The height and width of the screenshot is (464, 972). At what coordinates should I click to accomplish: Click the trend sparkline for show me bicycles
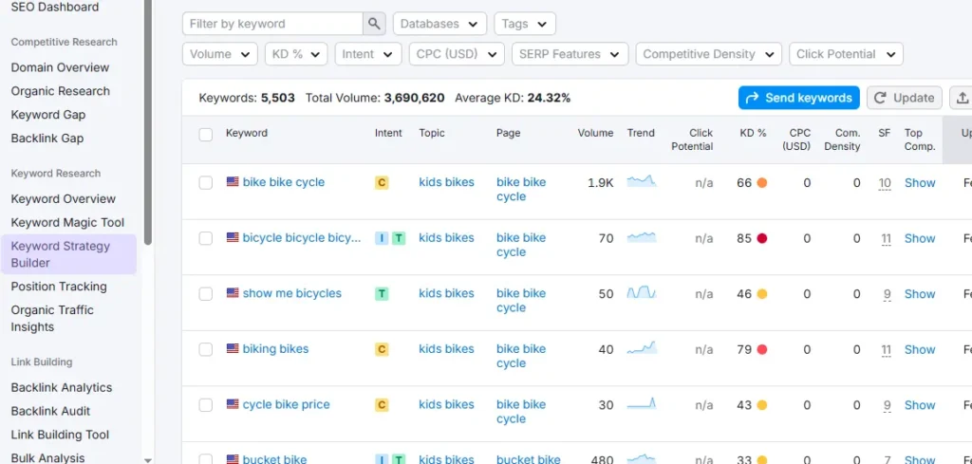[x=642, y=293]
